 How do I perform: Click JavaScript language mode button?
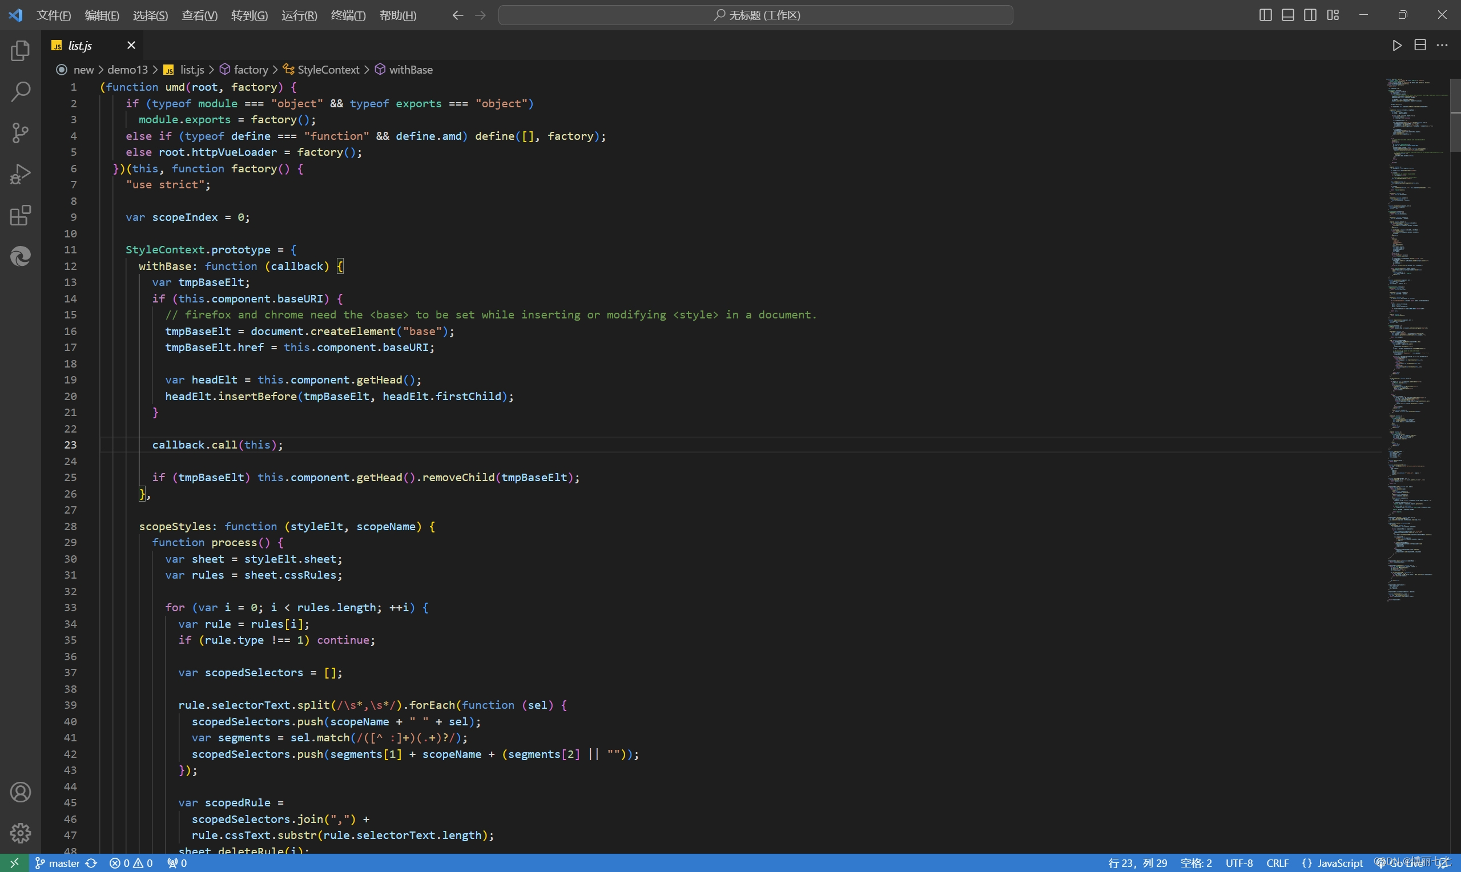tap(1339, 863)
